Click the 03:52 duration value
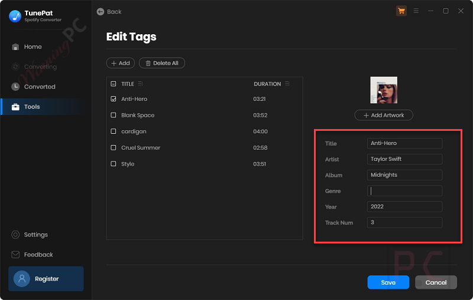Screen dimensions: 473x300 click(260, 115)
